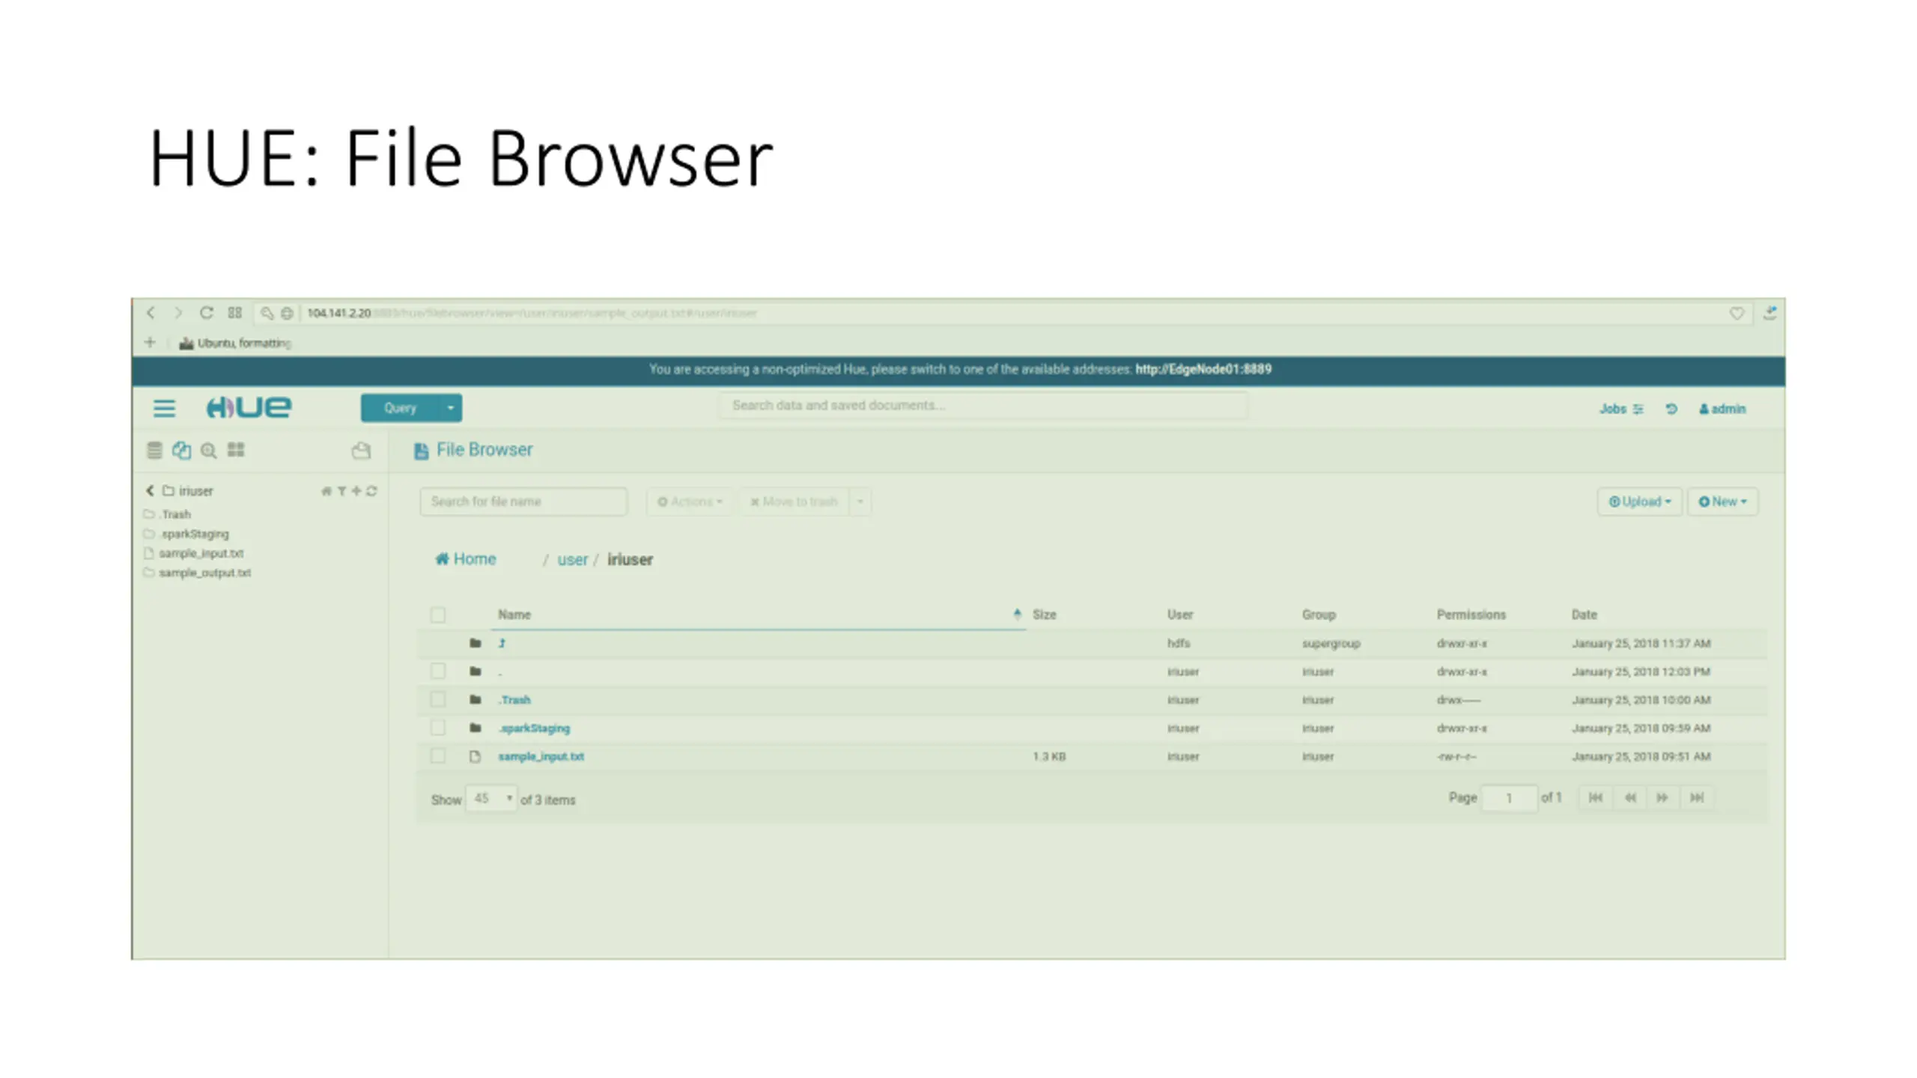
Task: Open the Hue hamburger menu
Action: [164, 408]
